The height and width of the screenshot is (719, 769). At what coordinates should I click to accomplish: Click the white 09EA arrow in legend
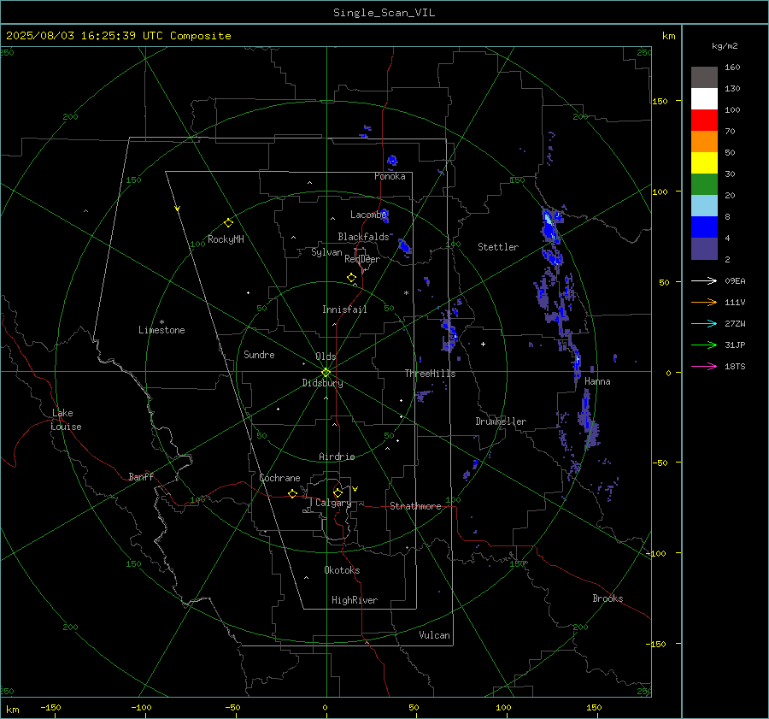pyautogui.click(x=704, y=280)
